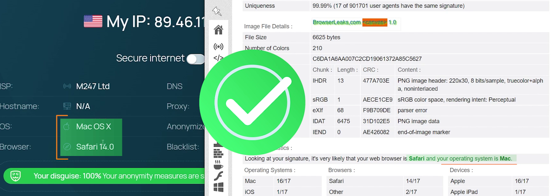Viewport: 555px width, 196px height.
Task: Select the 'Safari 14.0' browser value
Action: (95, 147)
